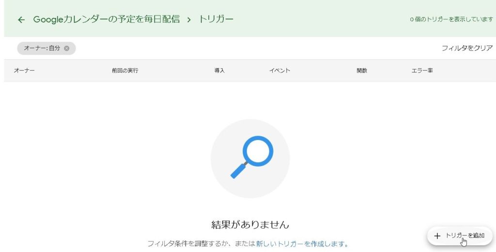Click the 関数 column header
496x252 pixels.
(x=362, y=71)
